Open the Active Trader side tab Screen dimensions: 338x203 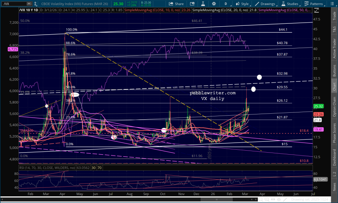click(334, 44)
